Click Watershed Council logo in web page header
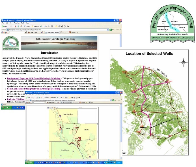The image size is (196, 167). [11, 43]
